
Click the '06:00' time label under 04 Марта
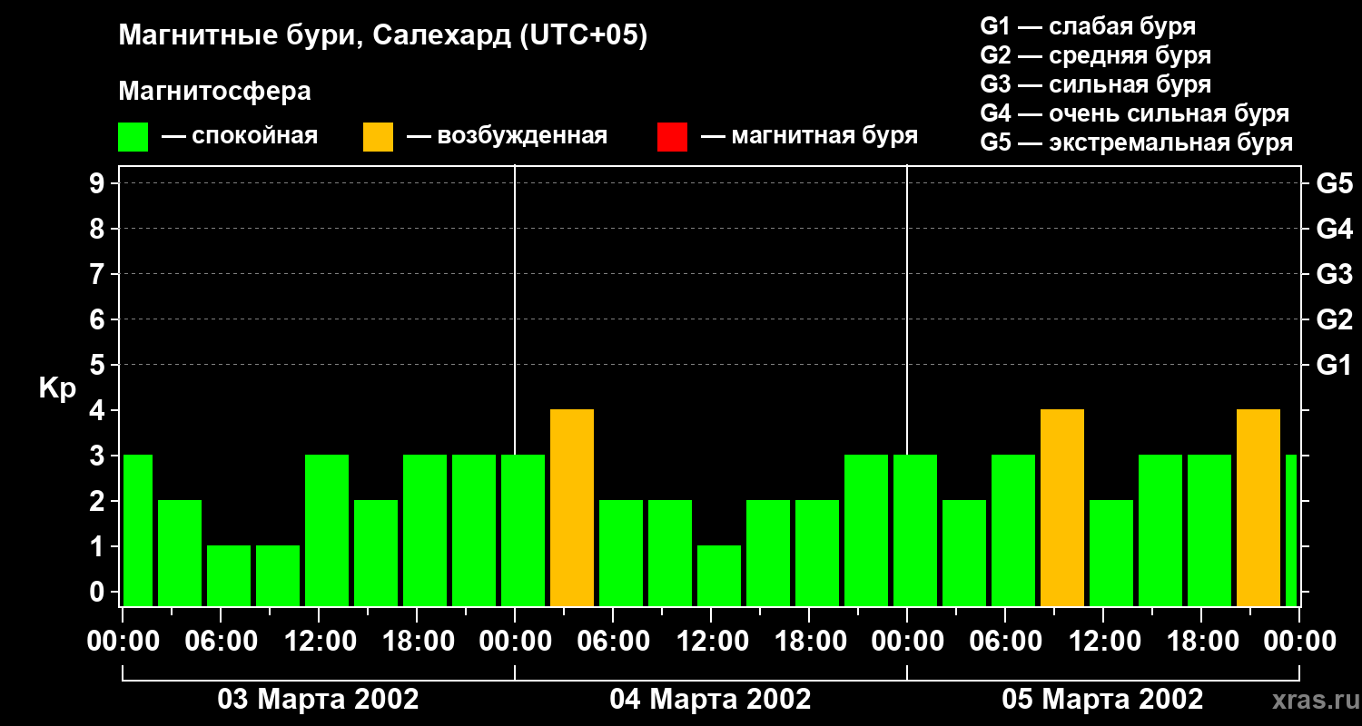coord(612,642)
